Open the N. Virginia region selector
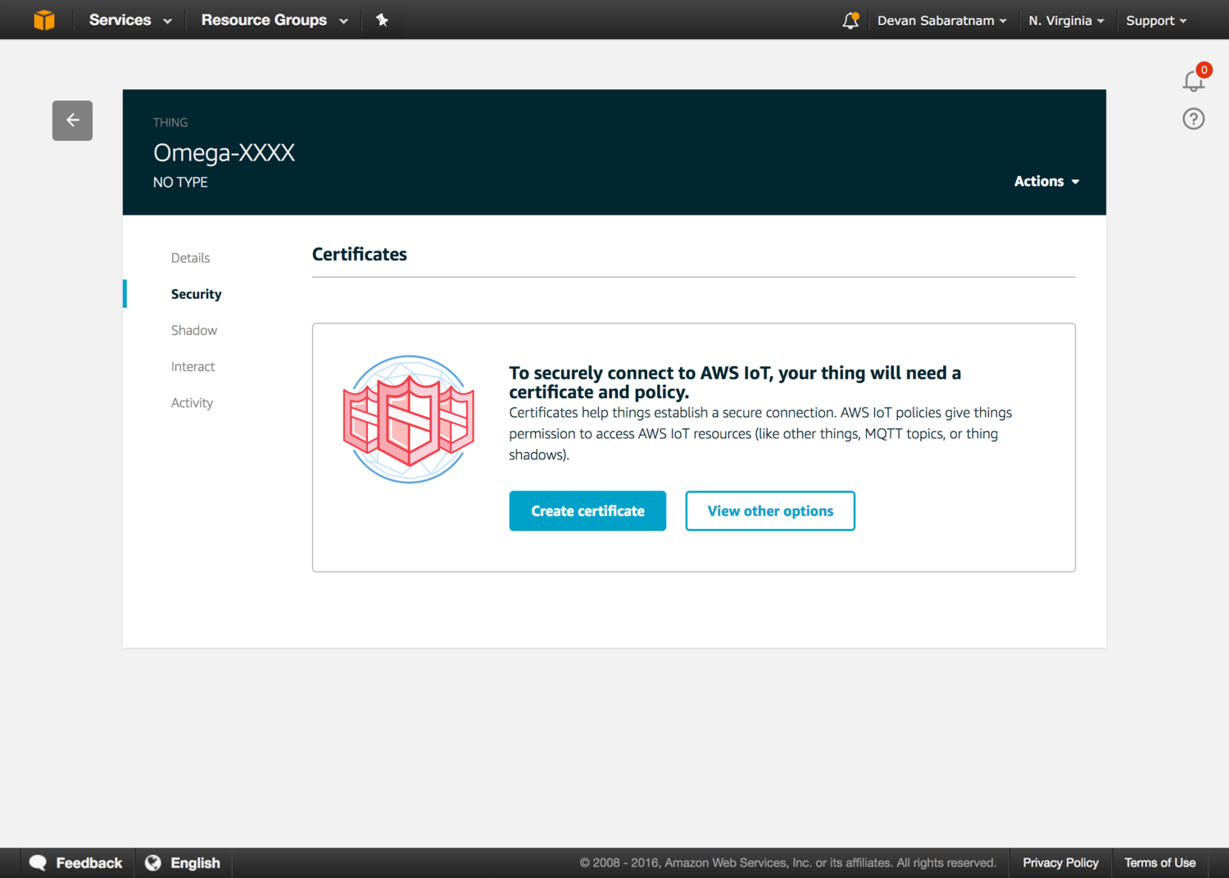1229x878 pixels. 1066,20
